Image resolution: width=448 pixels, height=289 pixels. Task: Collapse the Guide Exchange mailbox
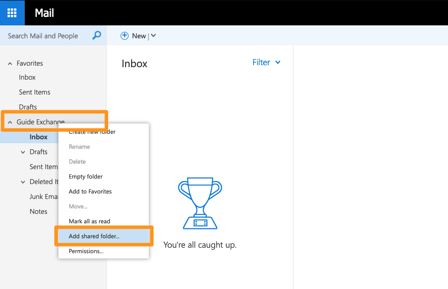coord(11,121)
